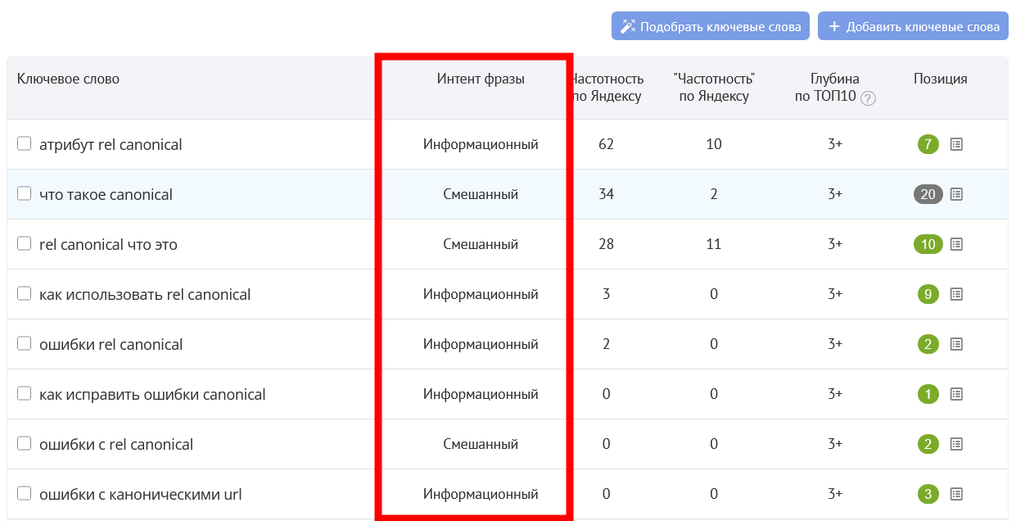Click keyword text rel canonical что это

click(x=108, y=245)
